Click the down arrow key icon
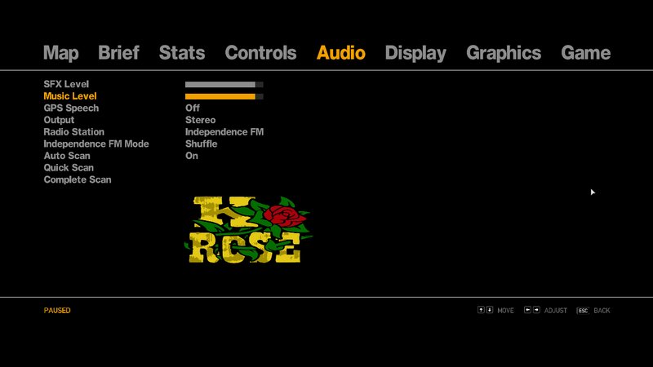The height and width of the screenshot is (367, 653). click(490, 310)
